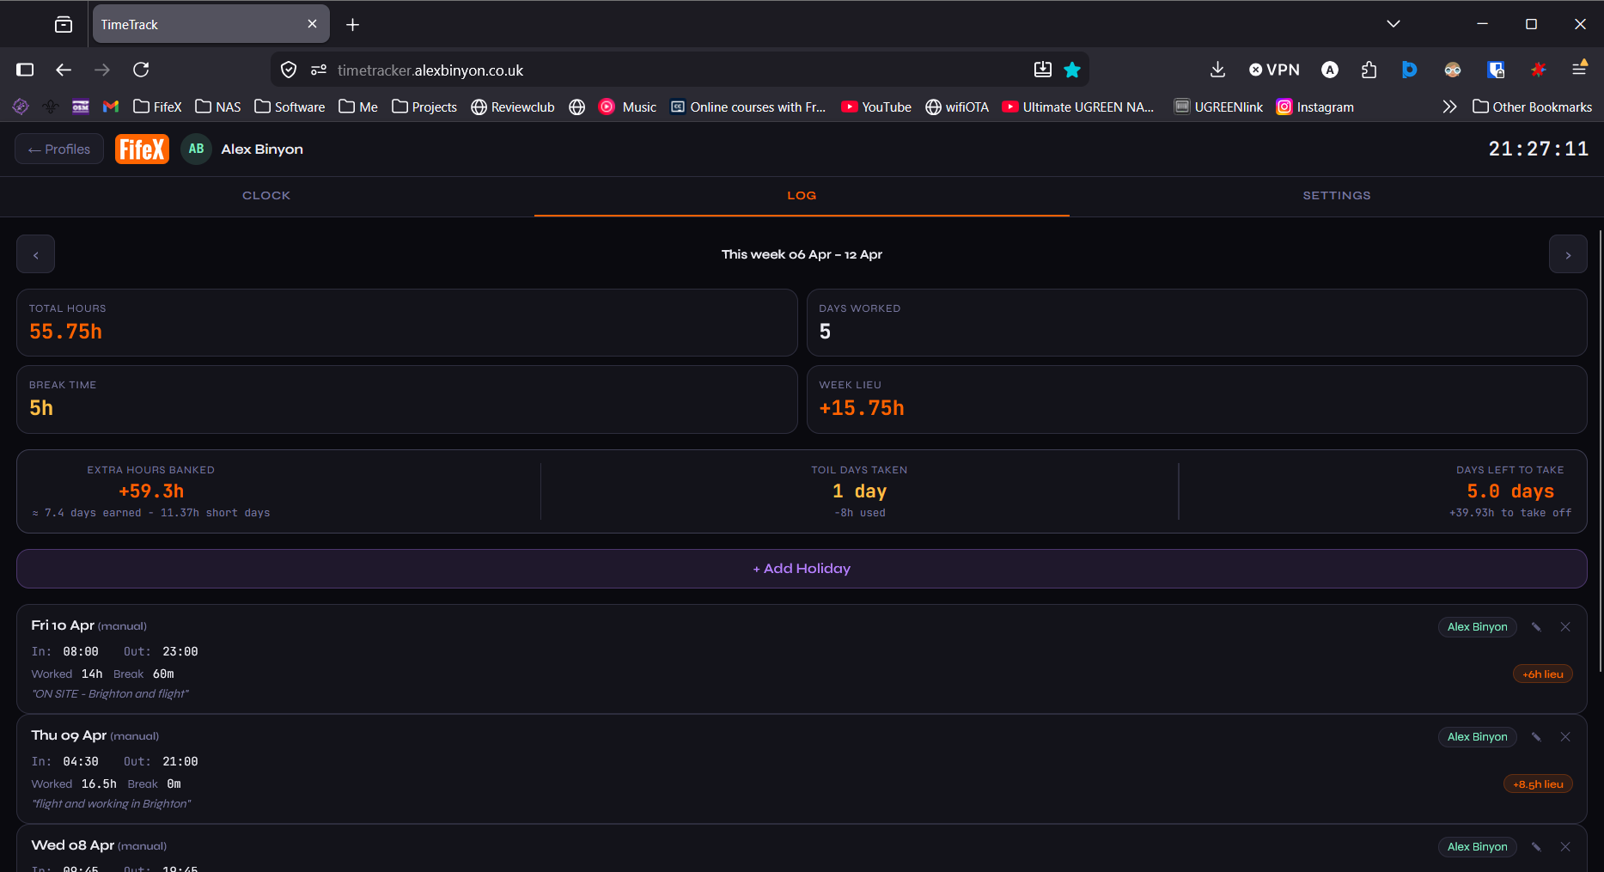The width and height of the screenshot is (1604, 872).
Task: Open the browser extensions puzzle icon
Action: tap(1369, 70)
